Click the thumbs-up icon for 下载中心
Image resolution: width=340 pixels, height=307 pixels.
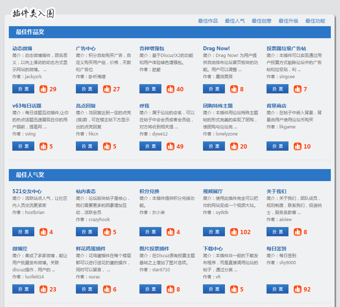pyautogui.click(x=234, y=289)
